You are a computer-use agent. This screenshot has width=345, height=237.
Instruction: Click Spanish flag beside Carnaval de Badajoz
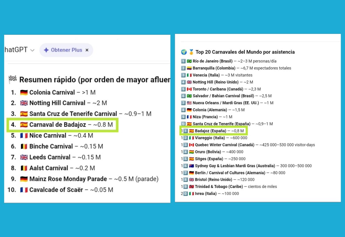[24, 125]
